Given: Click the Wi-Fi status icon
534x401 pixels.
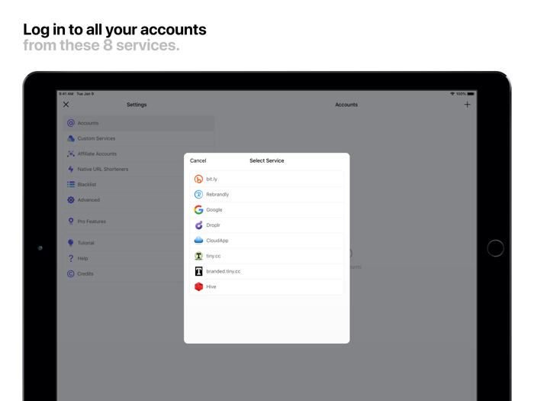Looking at the screenshot, I should [452, 94].
